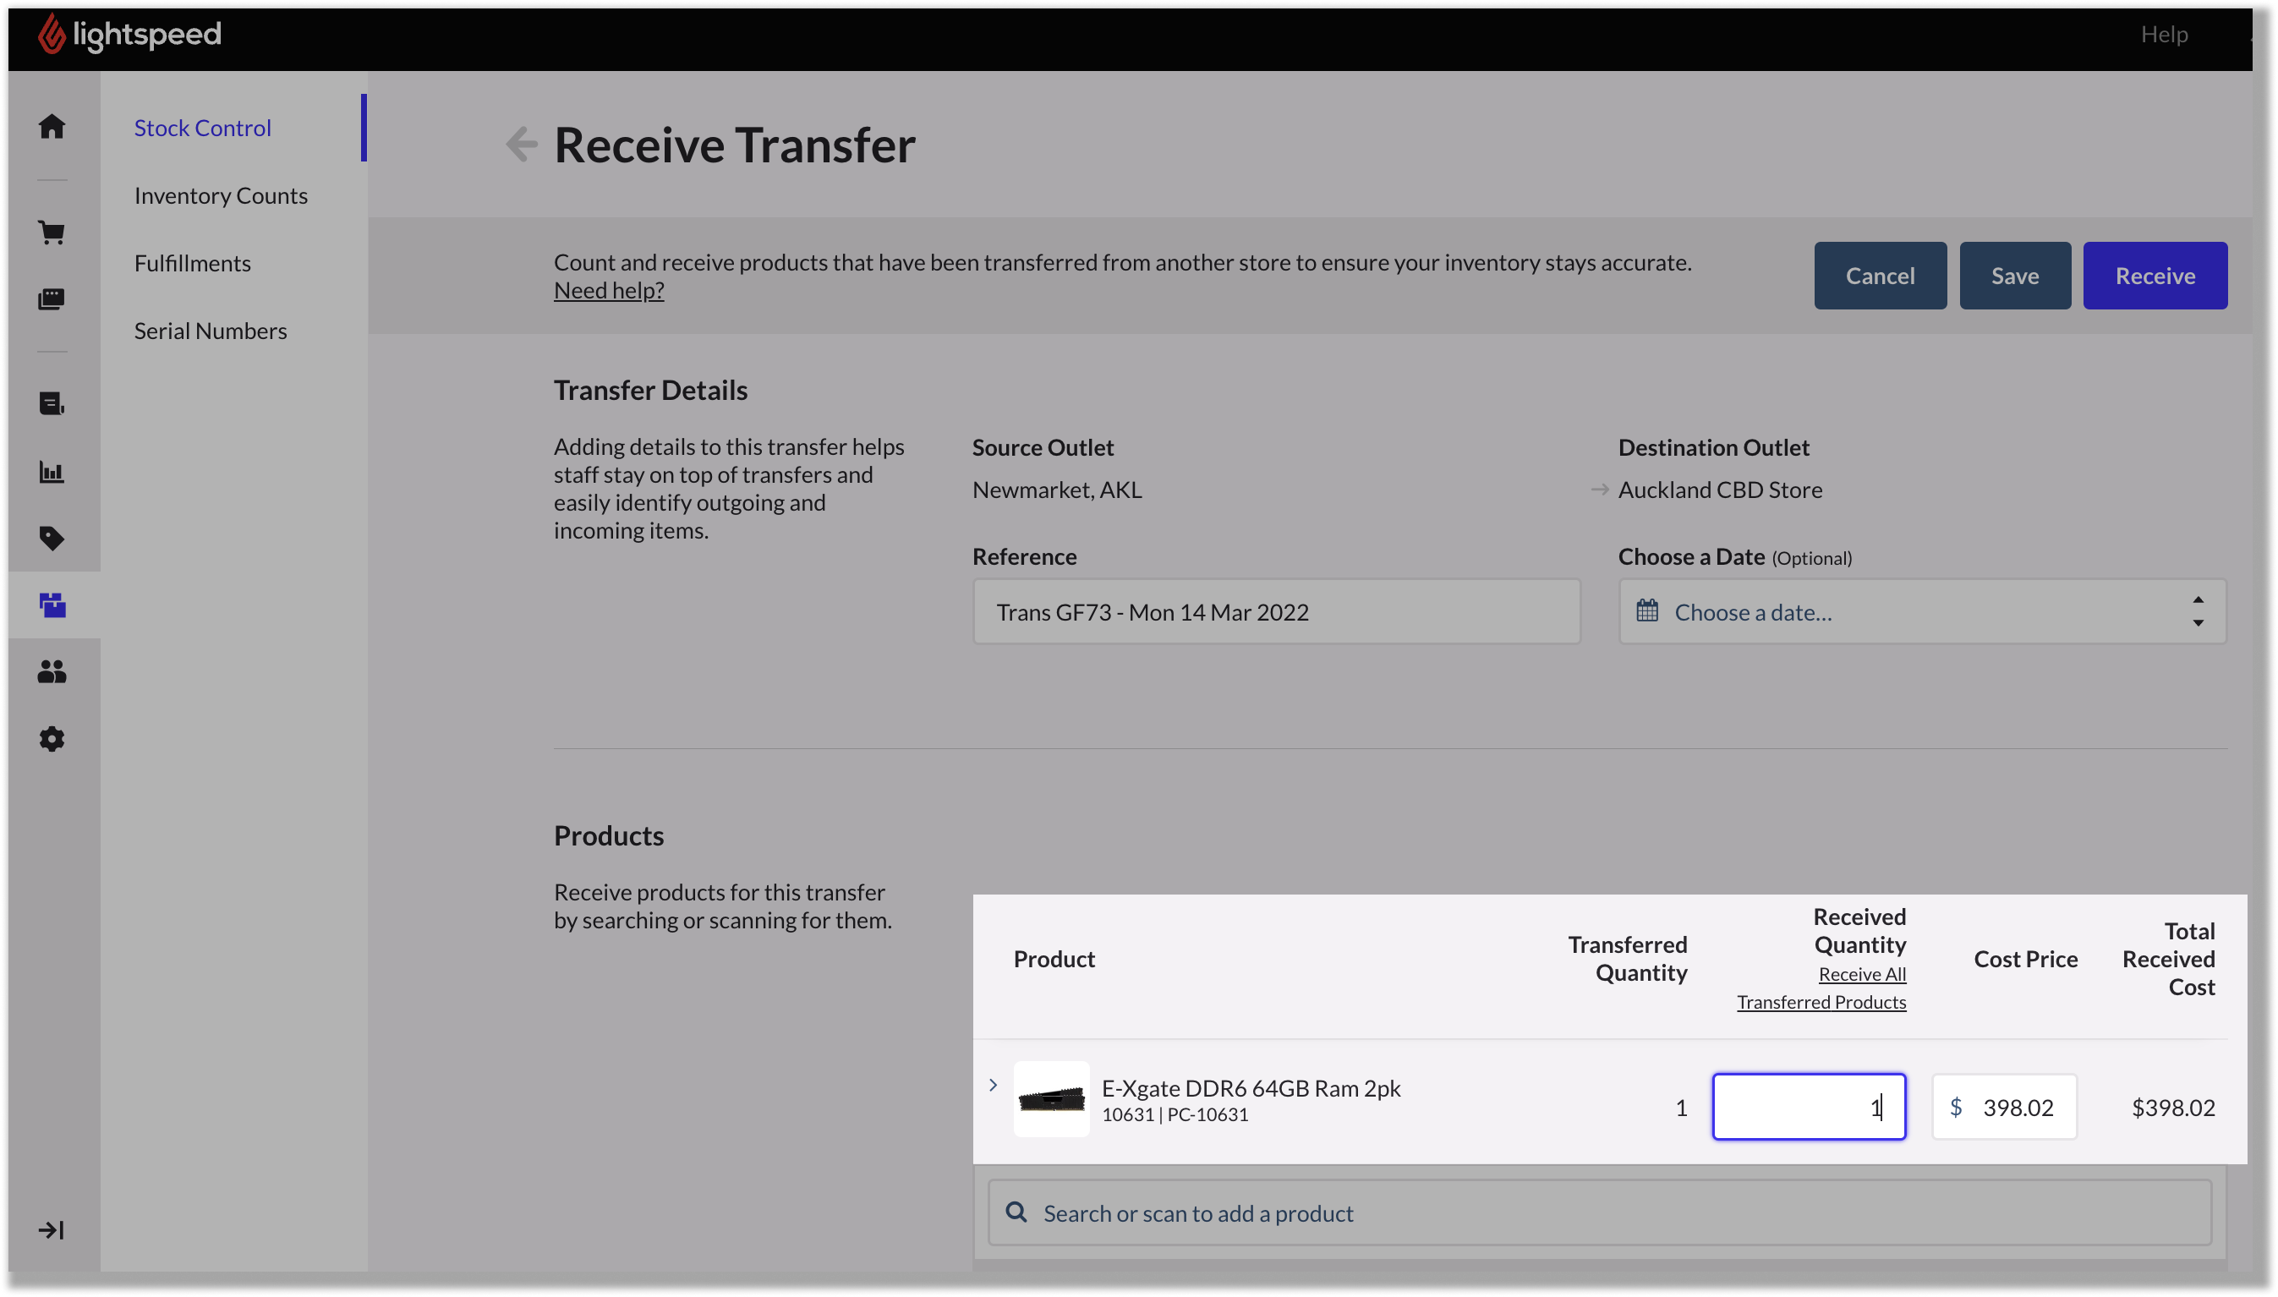Open the Reporting bar chart icon
The width and height of the screenshot is (2278, 1297).
52,471
